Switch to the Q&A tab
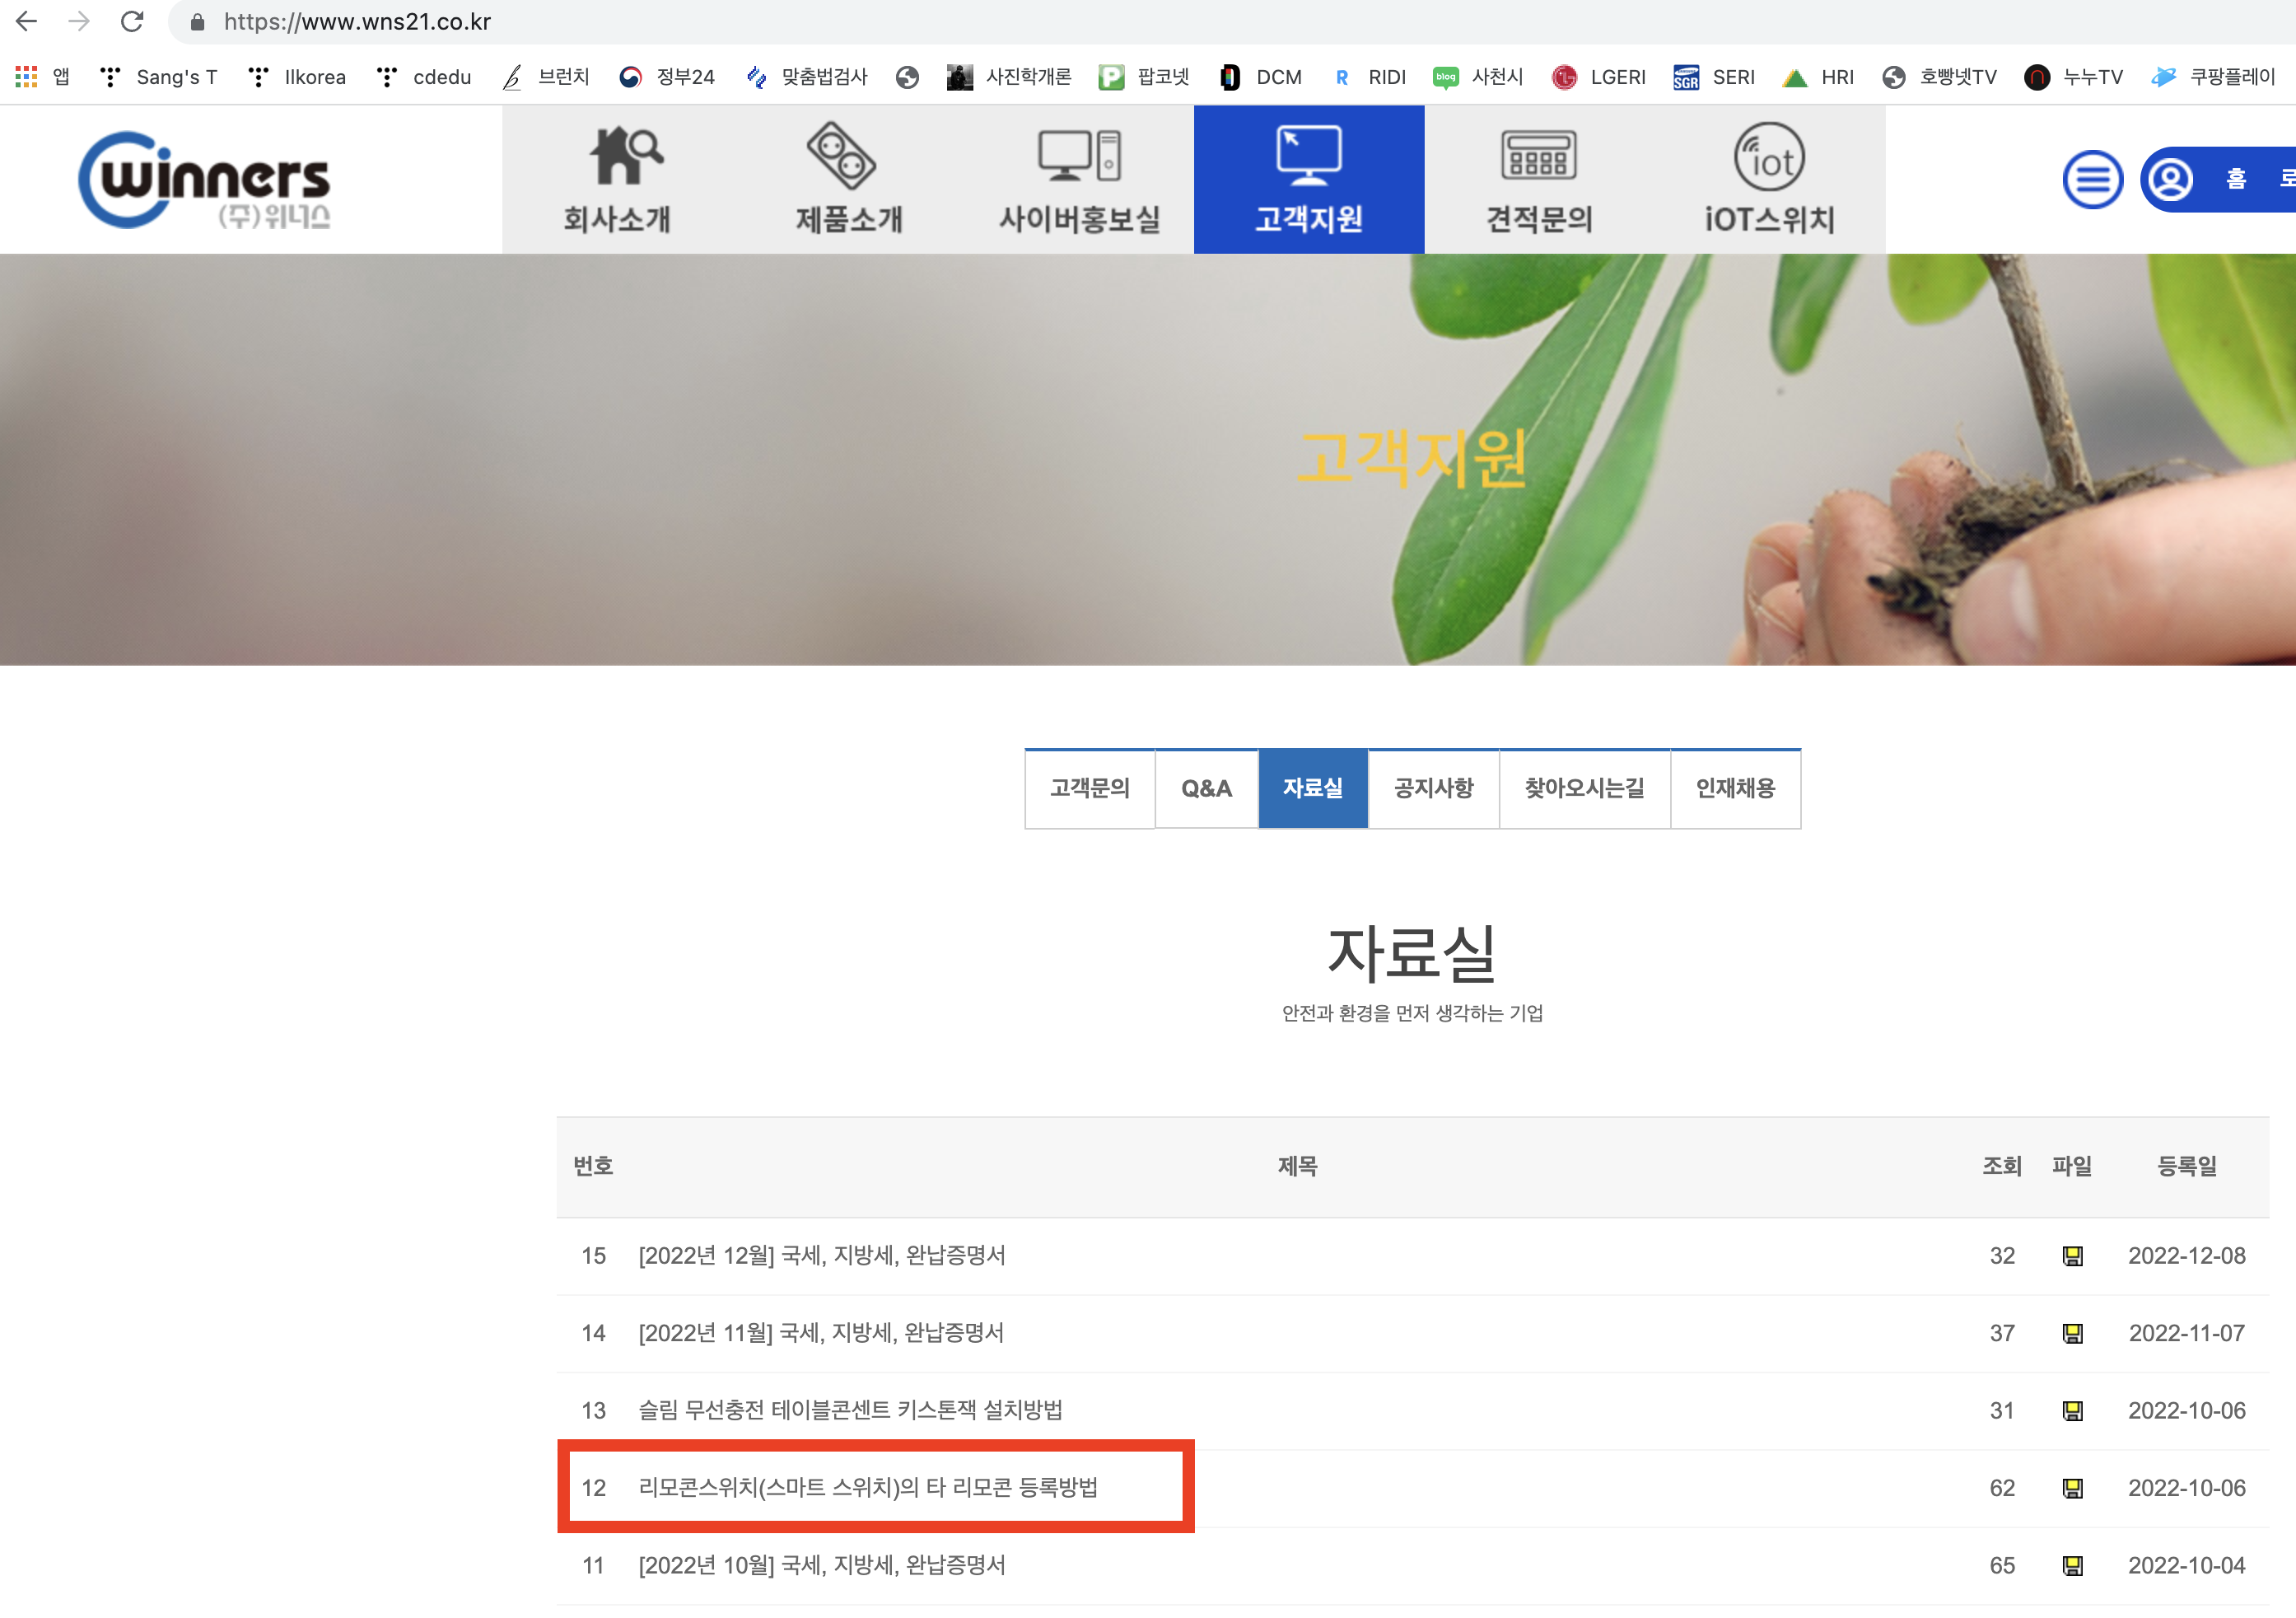Screen dimensions: 2296x1618 tap(1206, 788)
